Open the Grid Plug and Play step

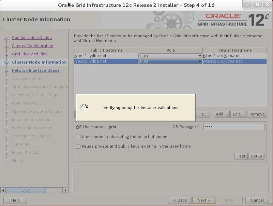pyautogui.click(x=30, y=54)
